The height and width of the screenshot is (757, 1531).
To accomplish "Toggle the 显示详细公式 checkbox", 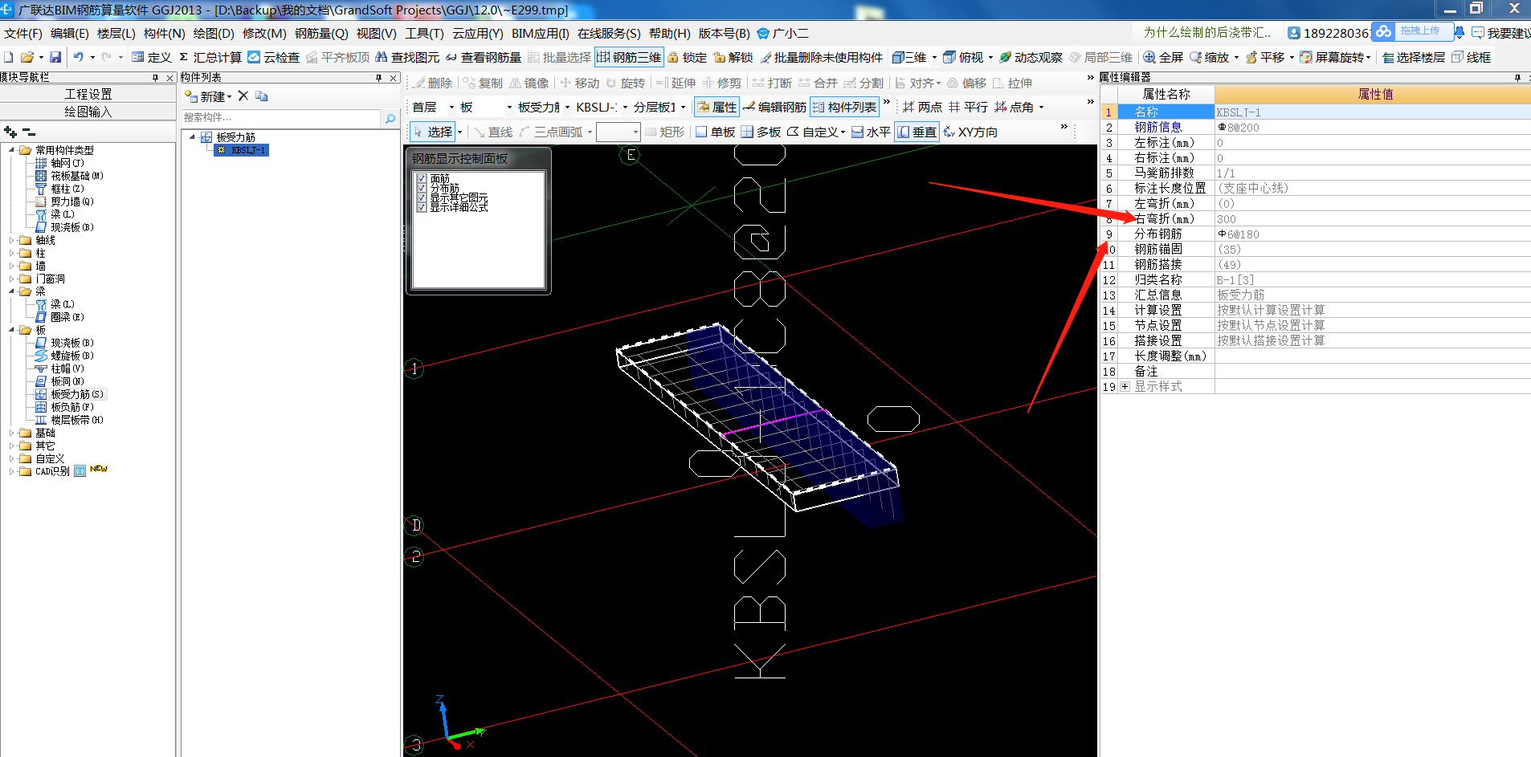I will click(422, 207).
